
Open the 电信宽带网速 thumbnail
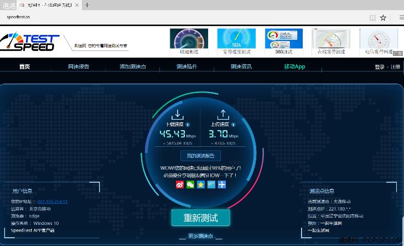(379, 41)
